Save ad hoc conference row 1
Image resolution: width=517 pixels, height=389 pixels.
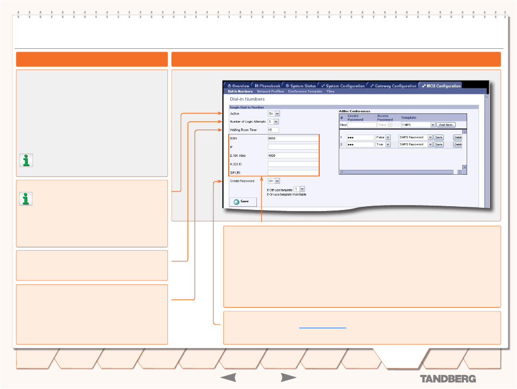438,137
